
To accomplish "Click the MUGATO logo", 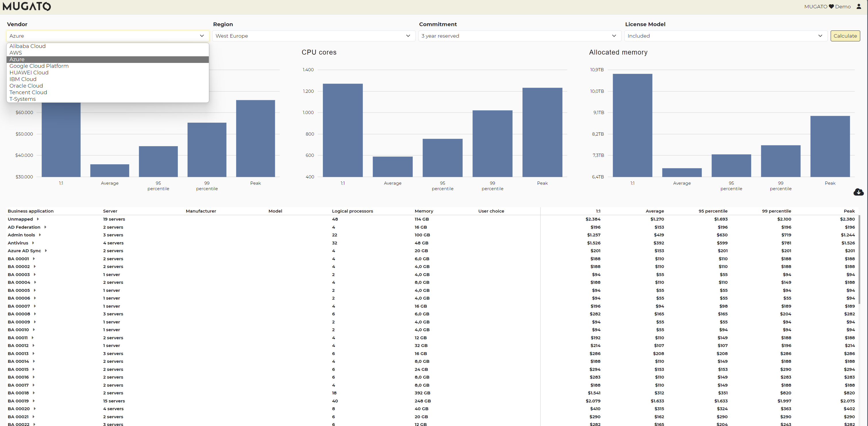I will [27, 6].
